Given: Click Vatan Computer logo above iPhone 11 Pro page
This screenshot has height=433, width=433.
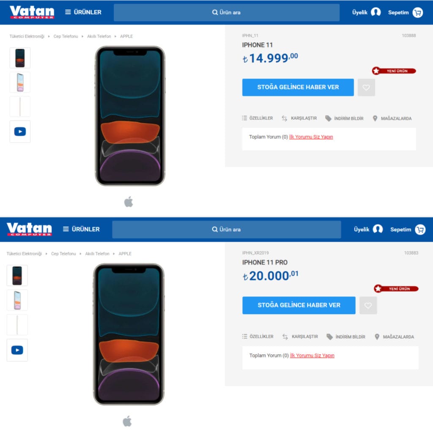Looking at the screenshot, I should (x=29, y=229).
